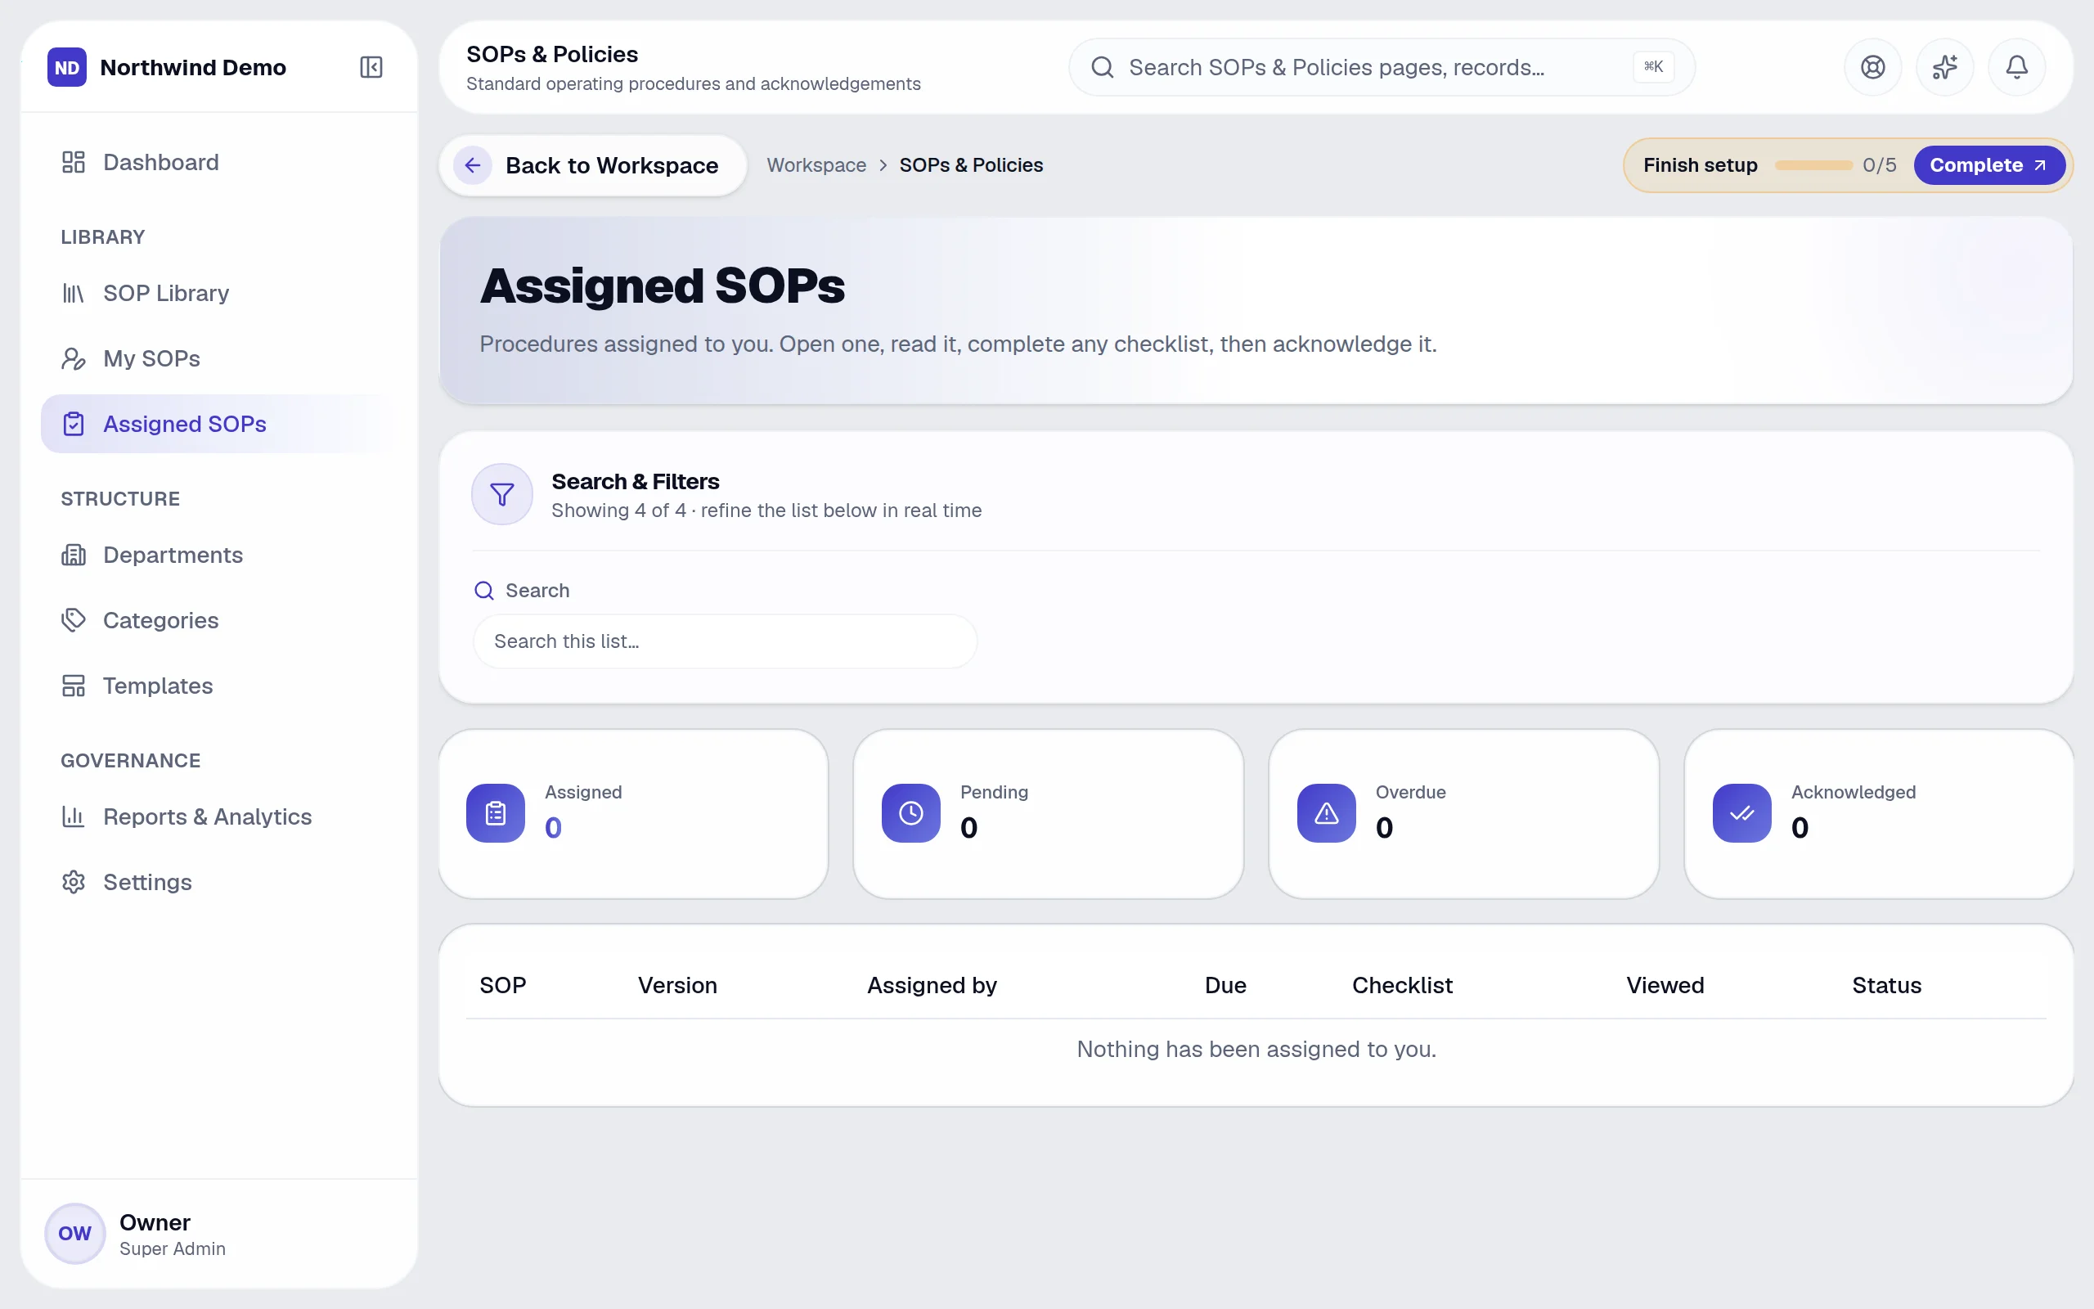Click the Search & Filters funnel icon
Image resolution: width=2094 pixels, height=1309 pixels.
click(502, 494)
